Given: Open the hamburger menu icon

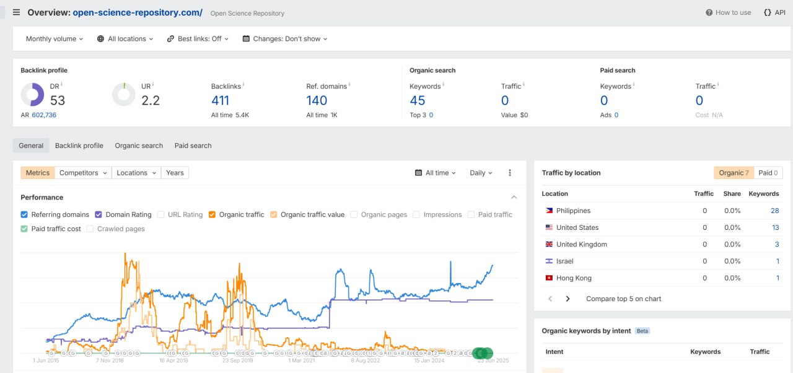Looking at the screenshot, I should [x=16, y=12].
